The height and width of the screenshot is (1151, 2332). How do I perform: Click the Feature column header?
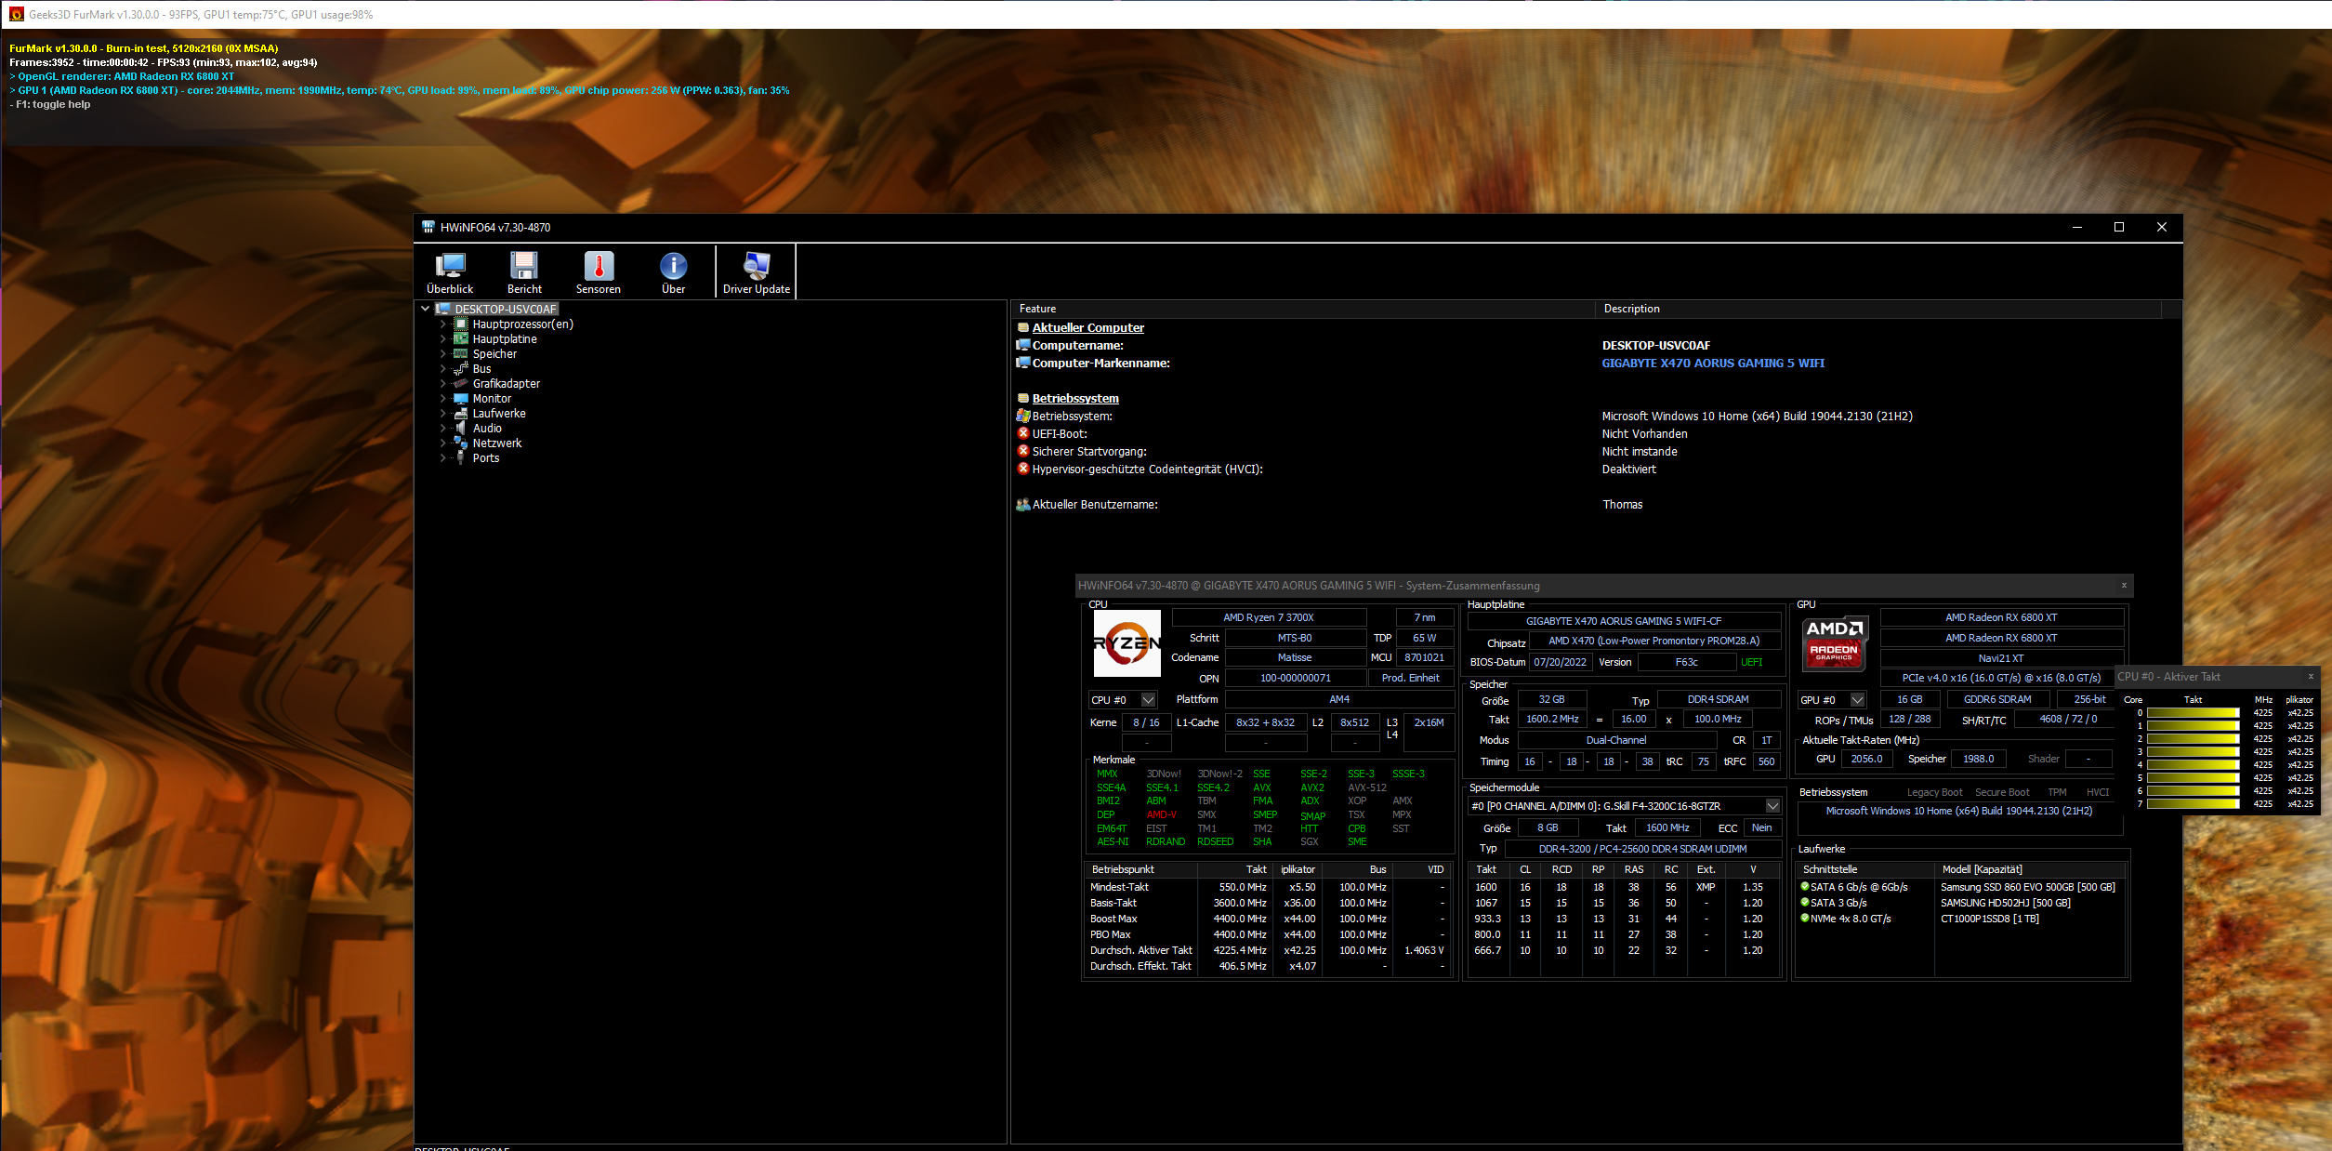pos(1037,309)
